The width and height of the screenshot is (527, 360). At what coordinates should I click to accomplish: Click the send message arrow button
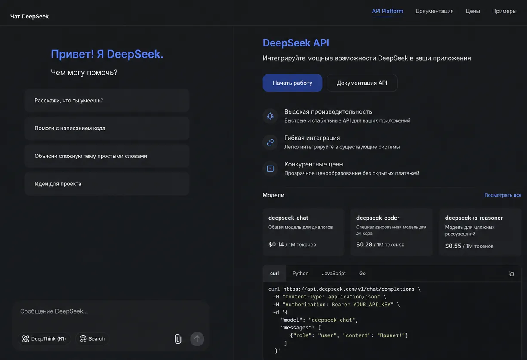(197, 339)
